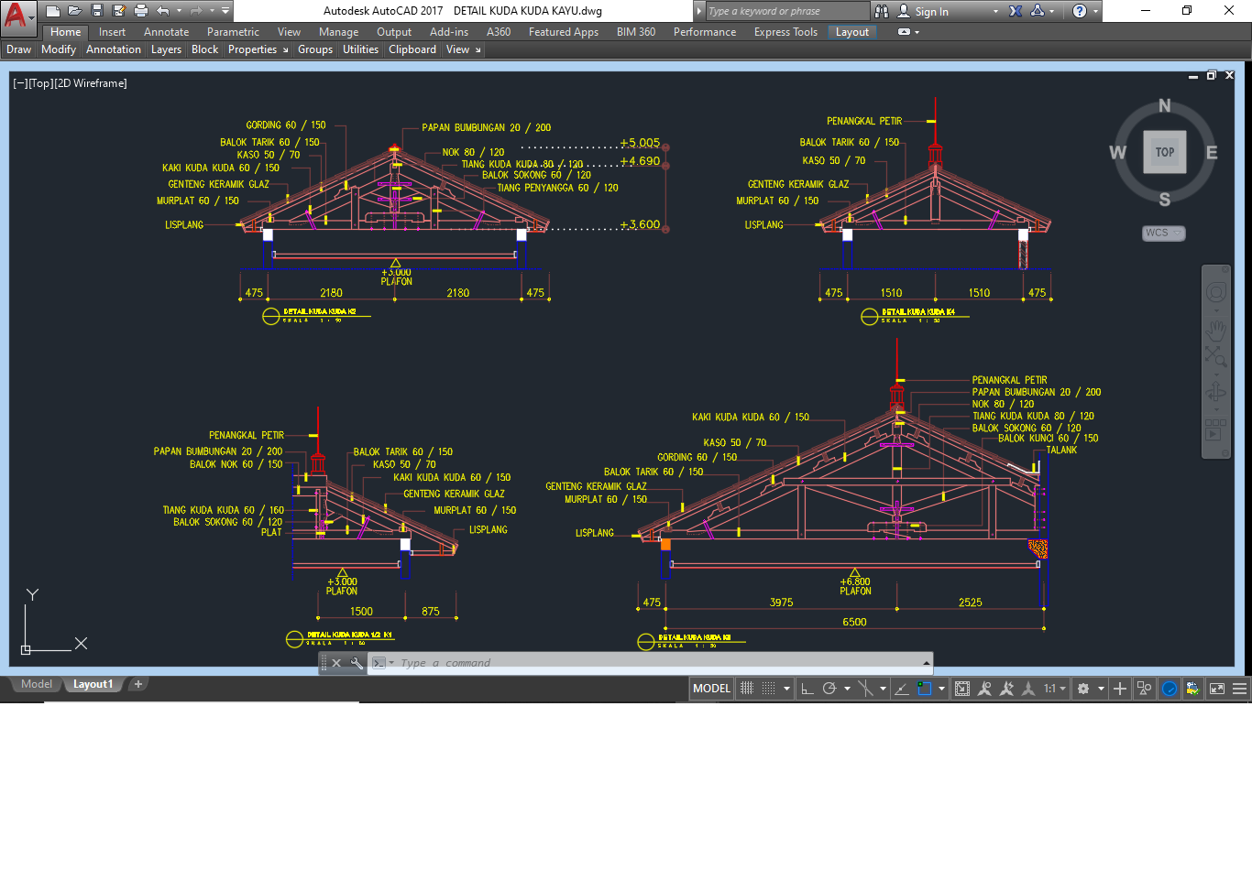Click the command line customize wrench icon
This screenshot has width=1252, height=880.
click(x=356, y=663)
